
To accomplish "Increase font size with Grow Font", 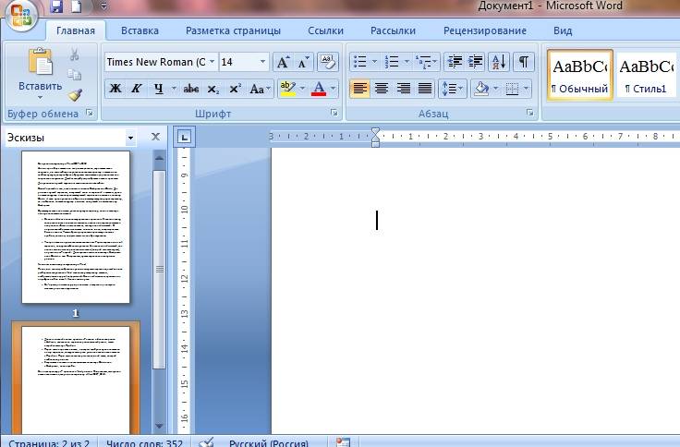I will pyautogui.click(x=283, y=62).
